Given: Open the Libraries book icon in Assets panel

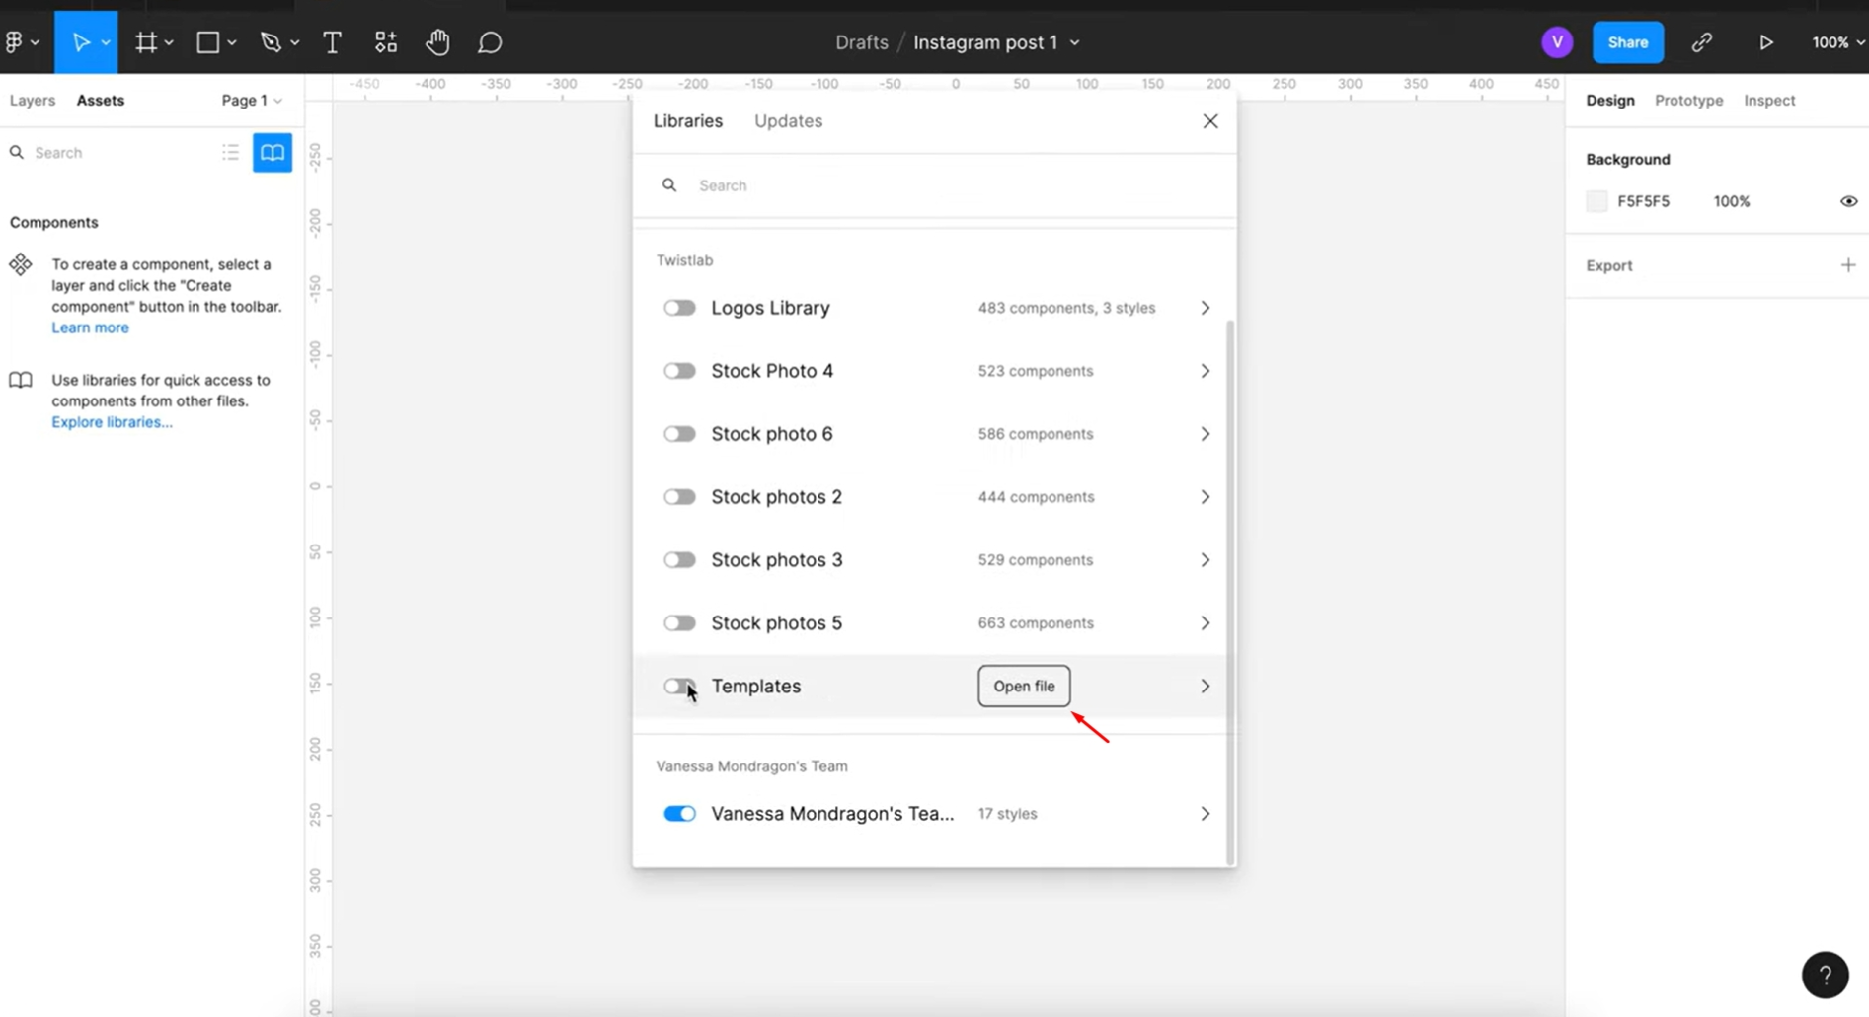Looking at the screenshot, I should tap(272, 152).
